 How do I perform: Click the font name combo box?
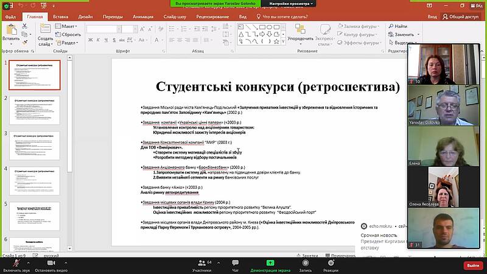103,29
